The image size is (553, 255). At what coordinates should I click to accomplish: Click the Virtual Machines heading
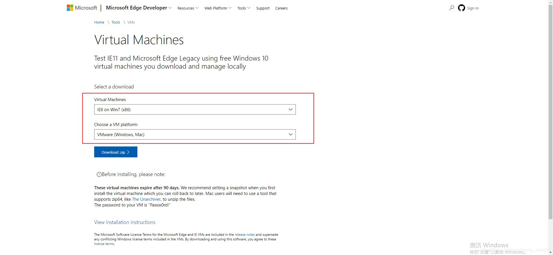click(x=139, y=40)
